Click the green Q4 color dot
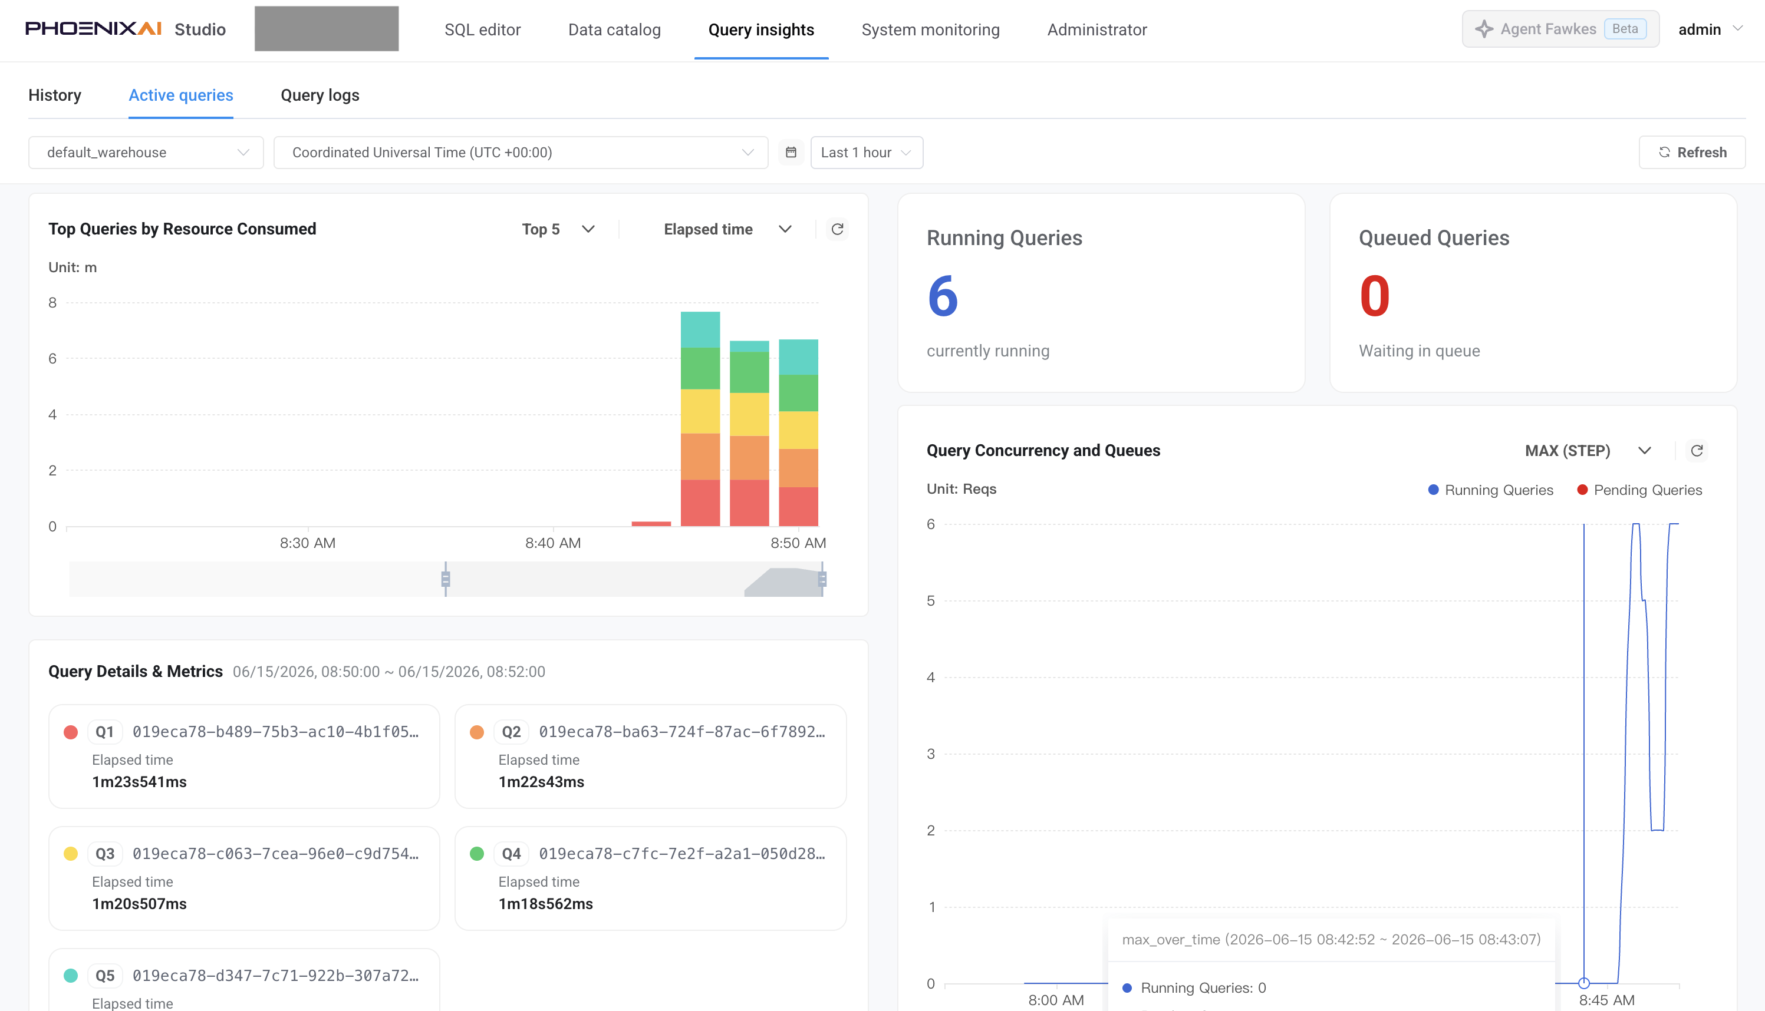1765x1011 pixels. pyautogui.click(x=476, y=853)
